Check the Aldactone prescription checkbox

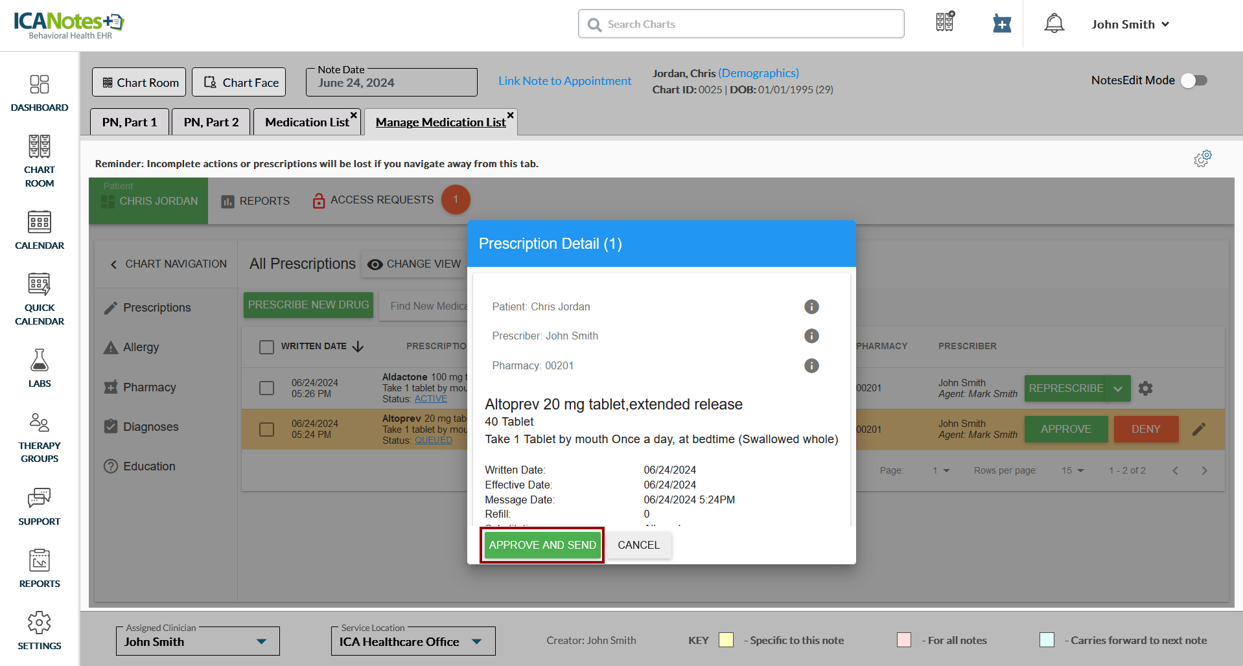(x=266, y=388)
